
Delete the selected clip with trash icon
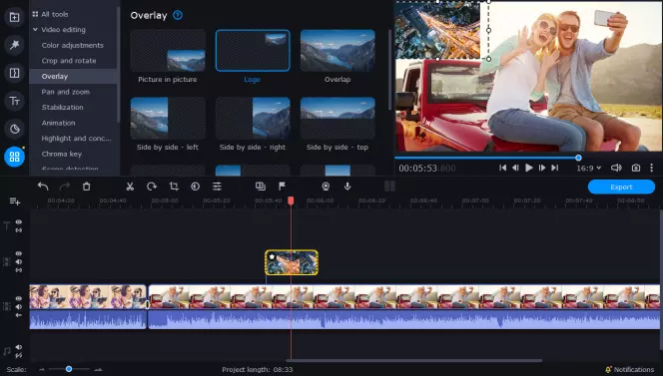[86, 187]
